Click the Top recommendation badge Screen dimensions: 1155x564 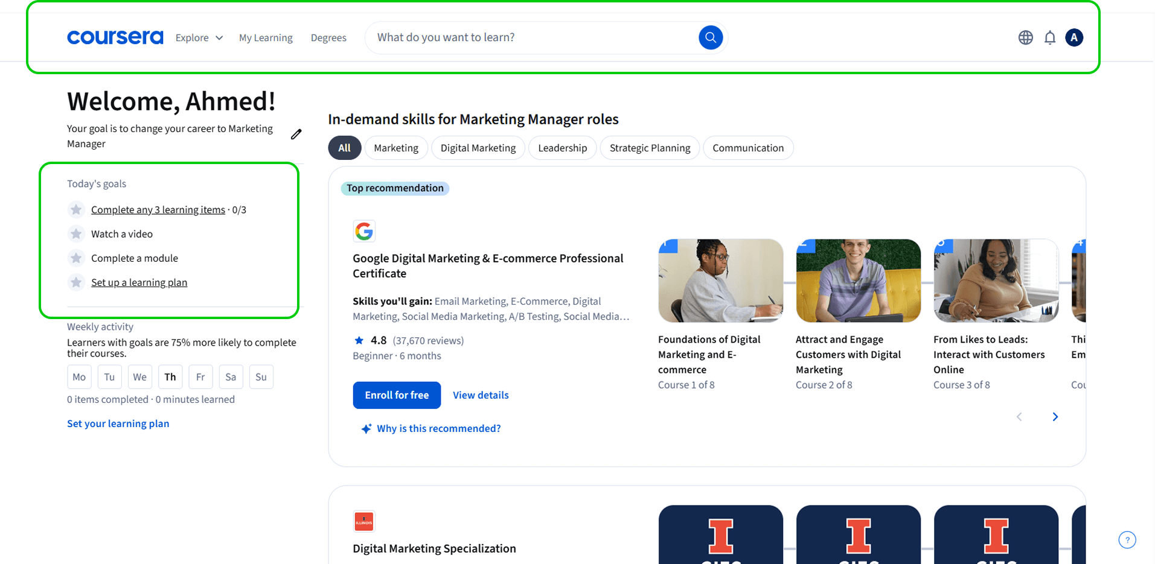click(395, 188)
